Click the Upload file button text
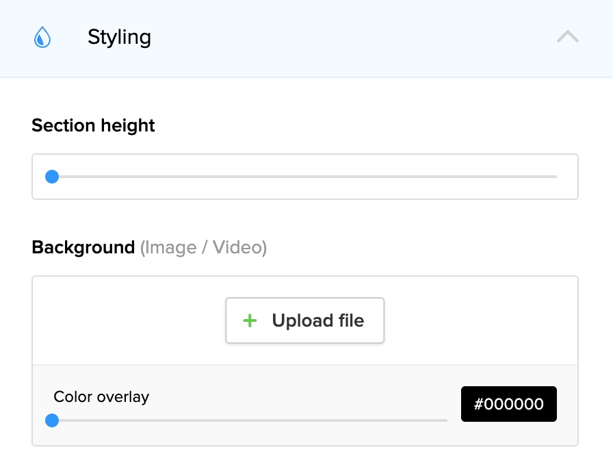The image size is (613, 467). [x=317, y=320]
